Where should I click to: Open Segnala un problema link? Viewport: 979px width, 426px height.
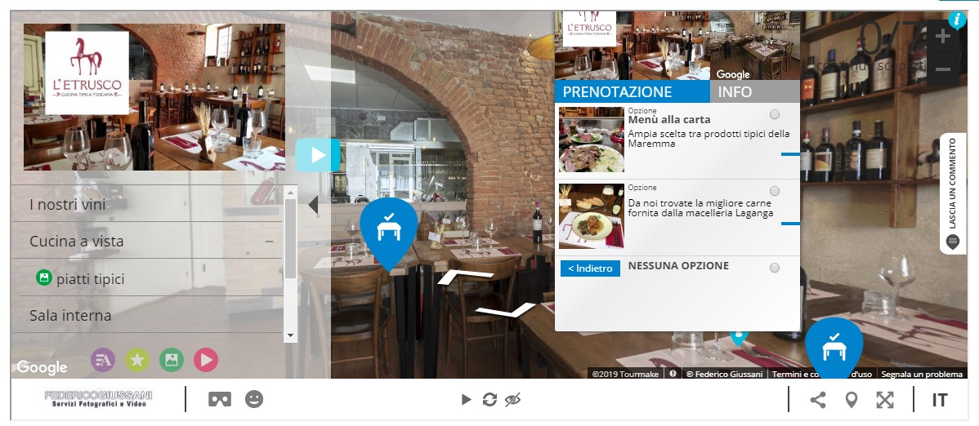coord(922,374)
